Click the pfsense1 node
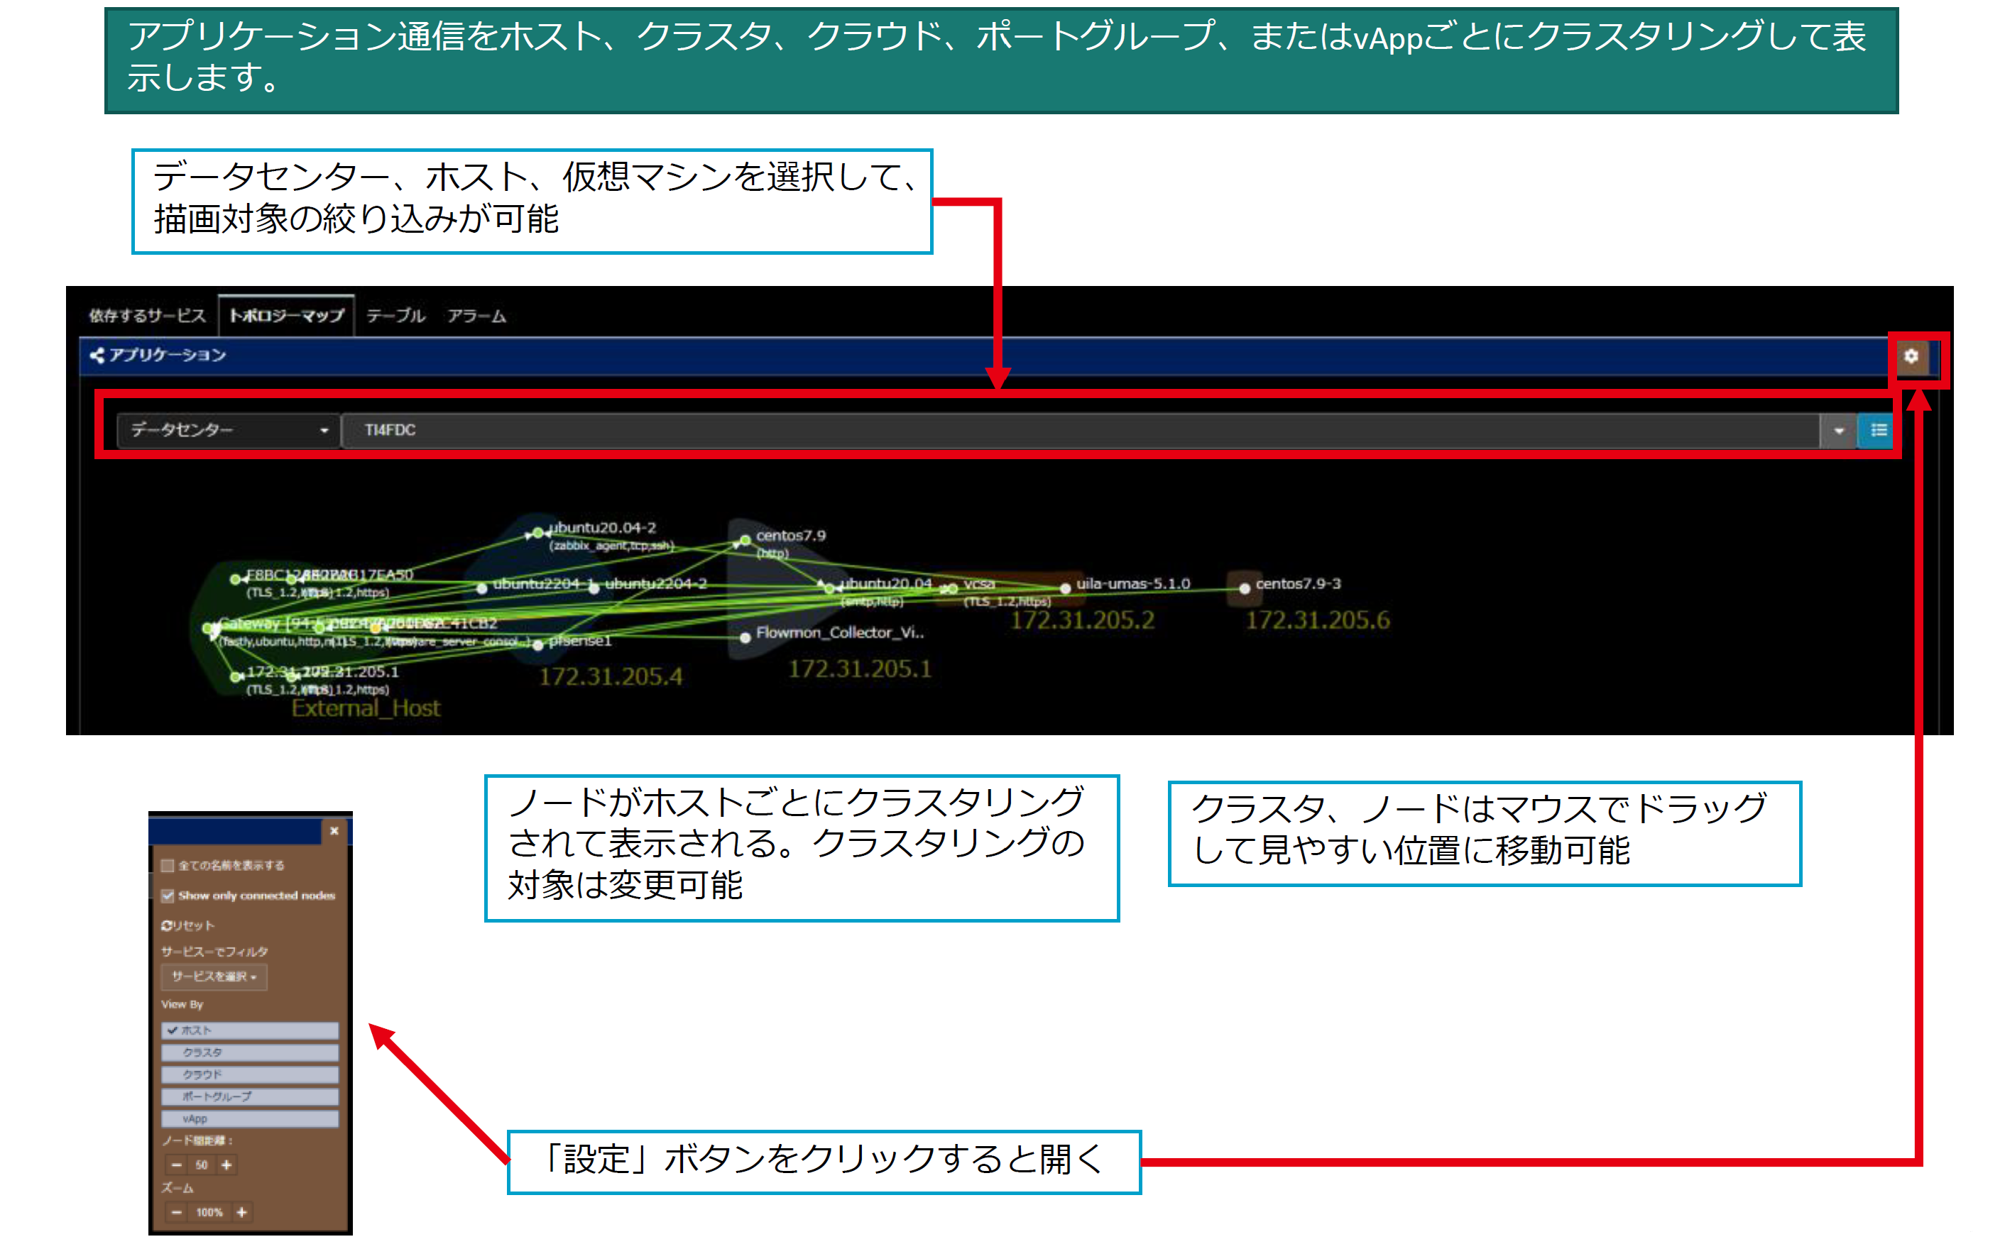The width and height of the screenshot is (2005, 1249). point(538,644)
